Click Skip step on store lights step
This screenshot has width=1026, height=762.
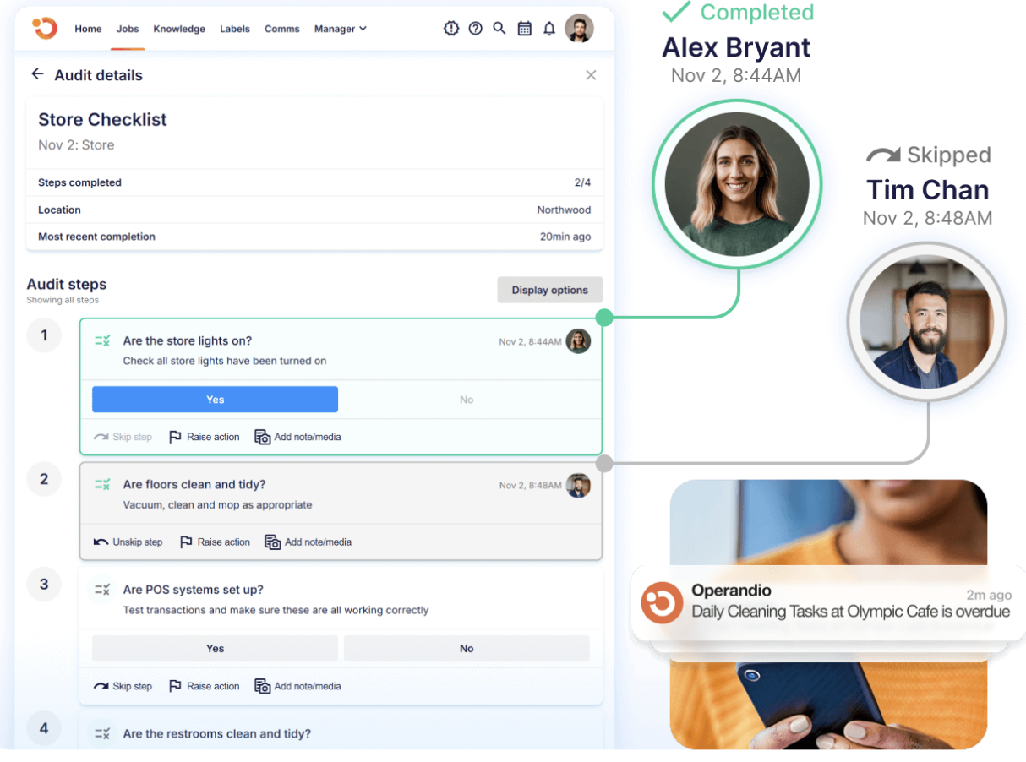pyautogui.click(x=123, y=437)
